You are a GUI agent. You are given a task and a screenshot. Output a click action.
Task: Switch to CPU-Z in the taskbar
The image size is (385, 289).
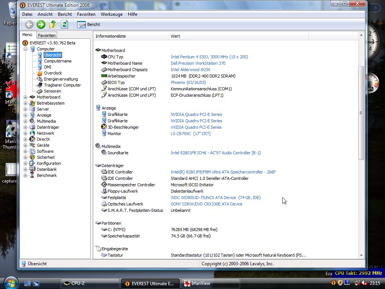point(90,283)
